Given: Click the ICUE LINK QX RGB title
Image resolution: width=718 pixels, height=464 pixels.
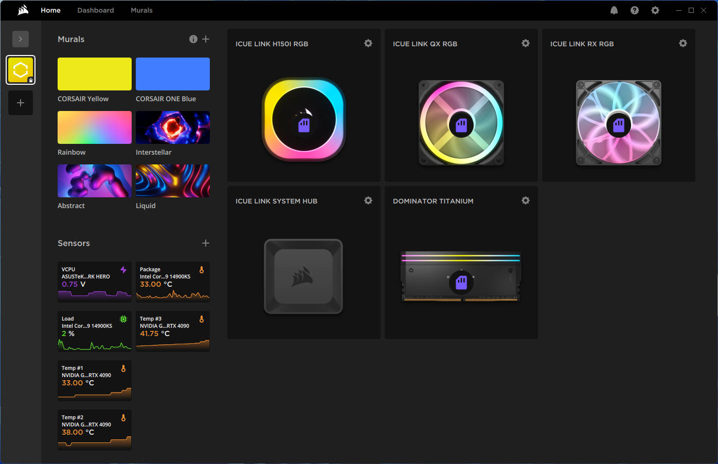Looking at the screenshot, I should 425,44.
